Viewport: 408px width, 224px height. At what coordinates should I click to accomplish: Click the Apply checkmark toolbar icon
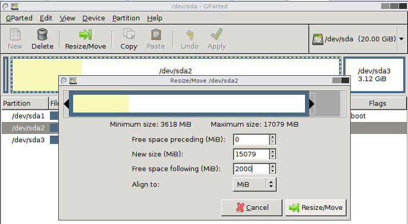pos(216,34)
